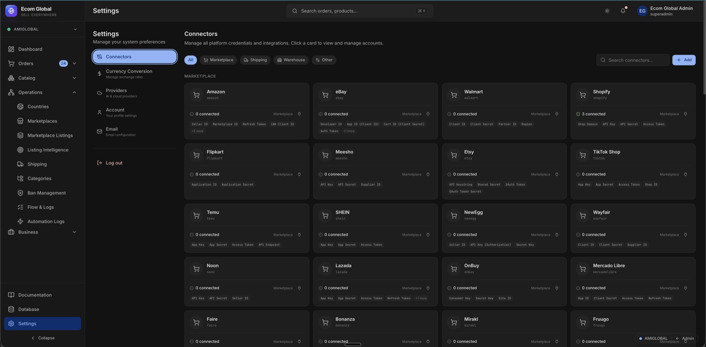Click the Database icon in sidebar

(x=11, y=309)
